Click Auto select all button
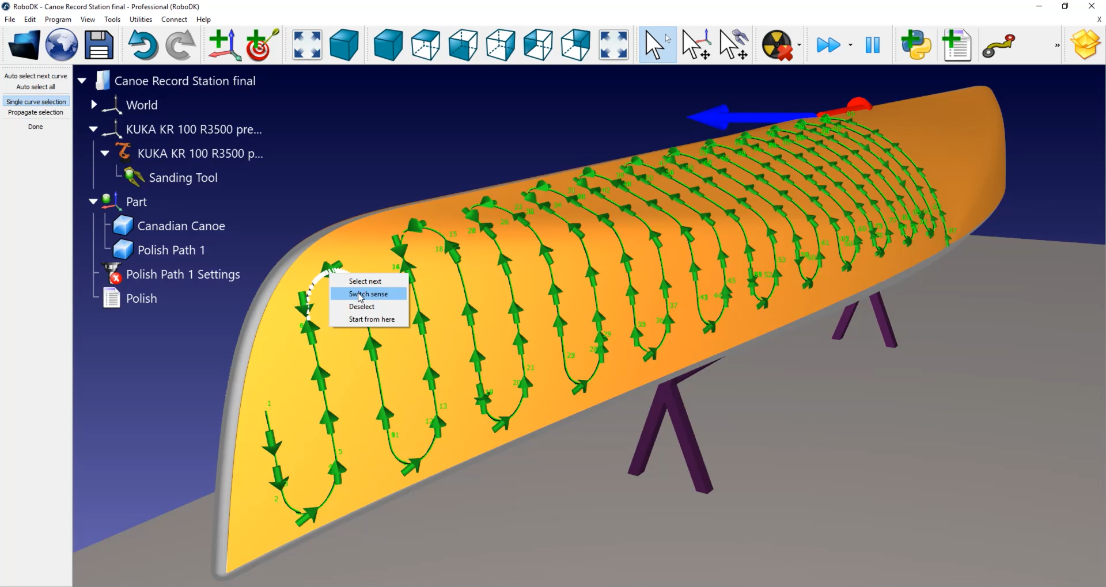Image resolution: width=1106 pixels, height=587 pixels. [x=36, y=87]
